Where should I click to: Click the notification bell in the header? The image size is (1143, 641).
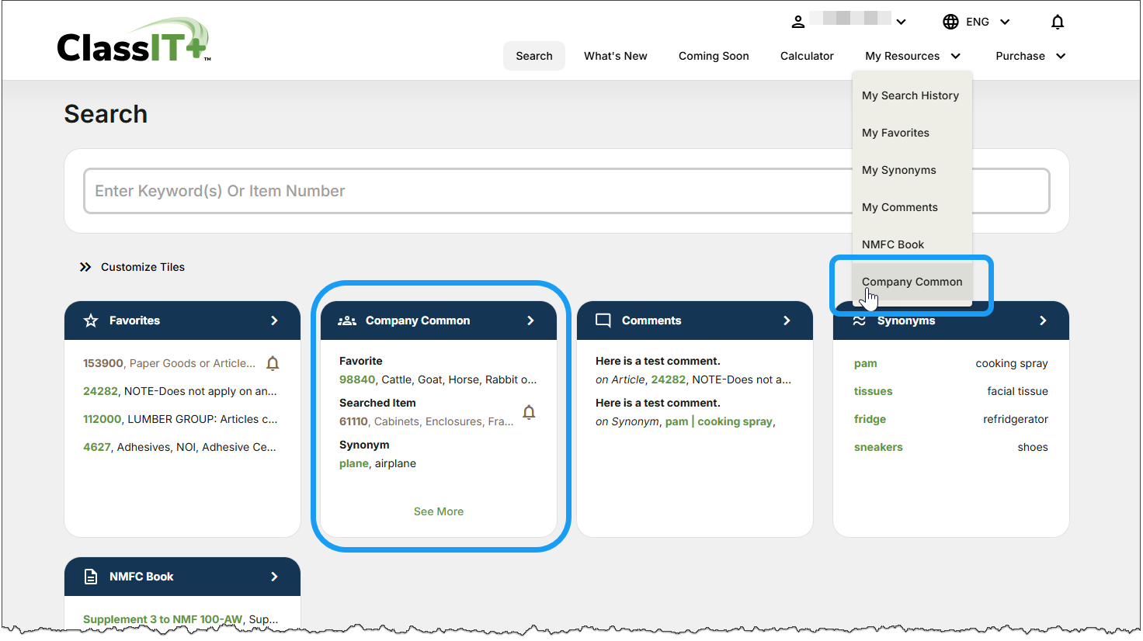(x=1057, y=22)
